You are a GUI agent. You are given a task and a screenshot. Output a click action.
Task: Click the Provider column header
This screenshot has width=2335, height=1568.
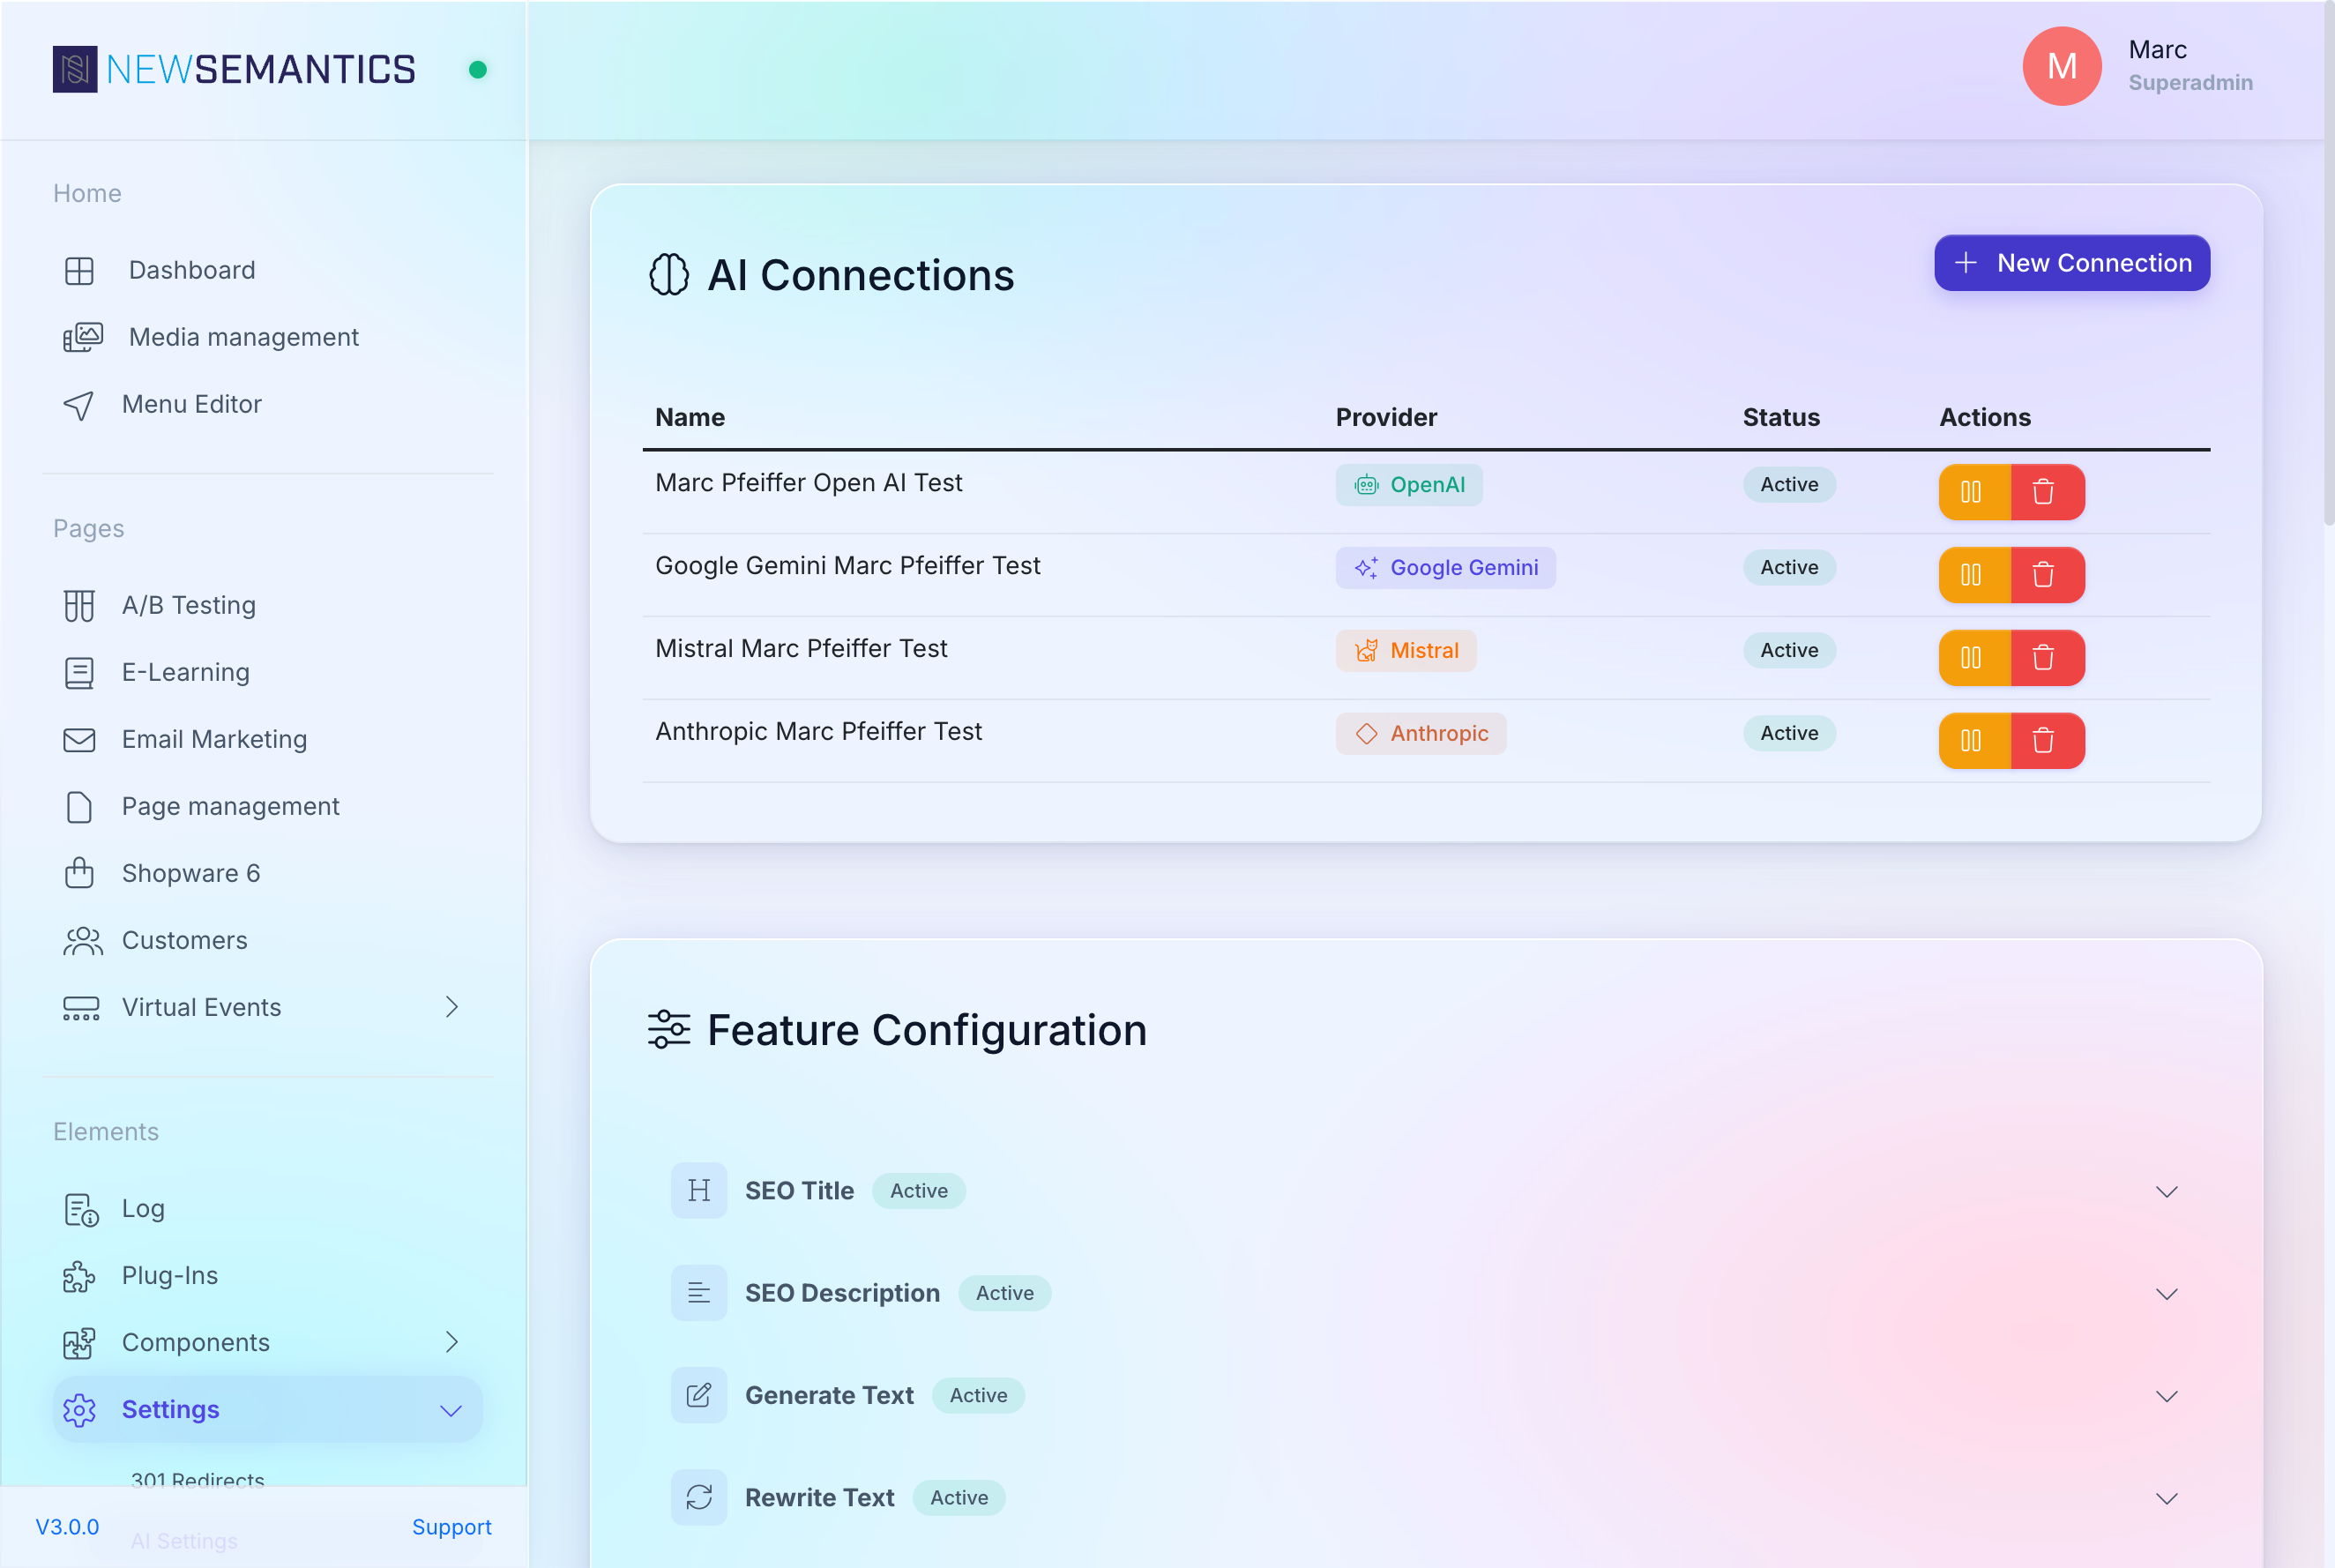[x=1386, y=418]
